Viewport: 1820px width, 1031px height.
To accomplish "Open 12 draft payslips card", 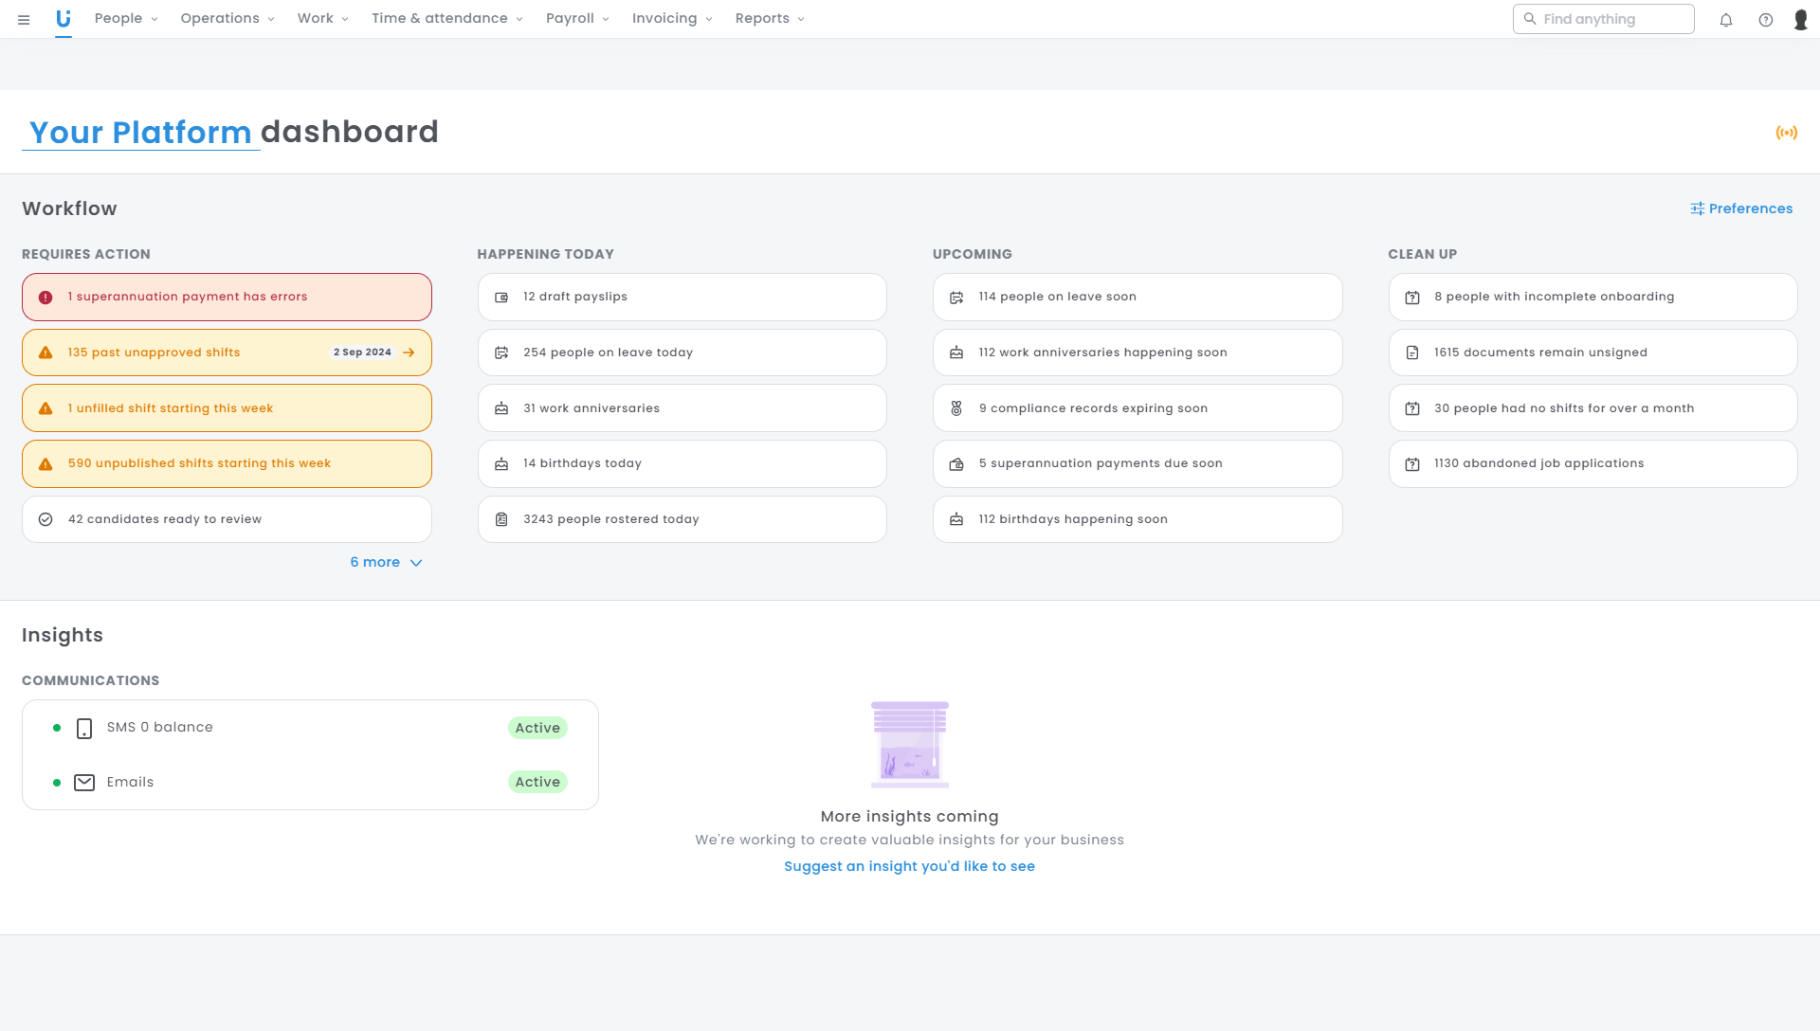I will 682,297.
